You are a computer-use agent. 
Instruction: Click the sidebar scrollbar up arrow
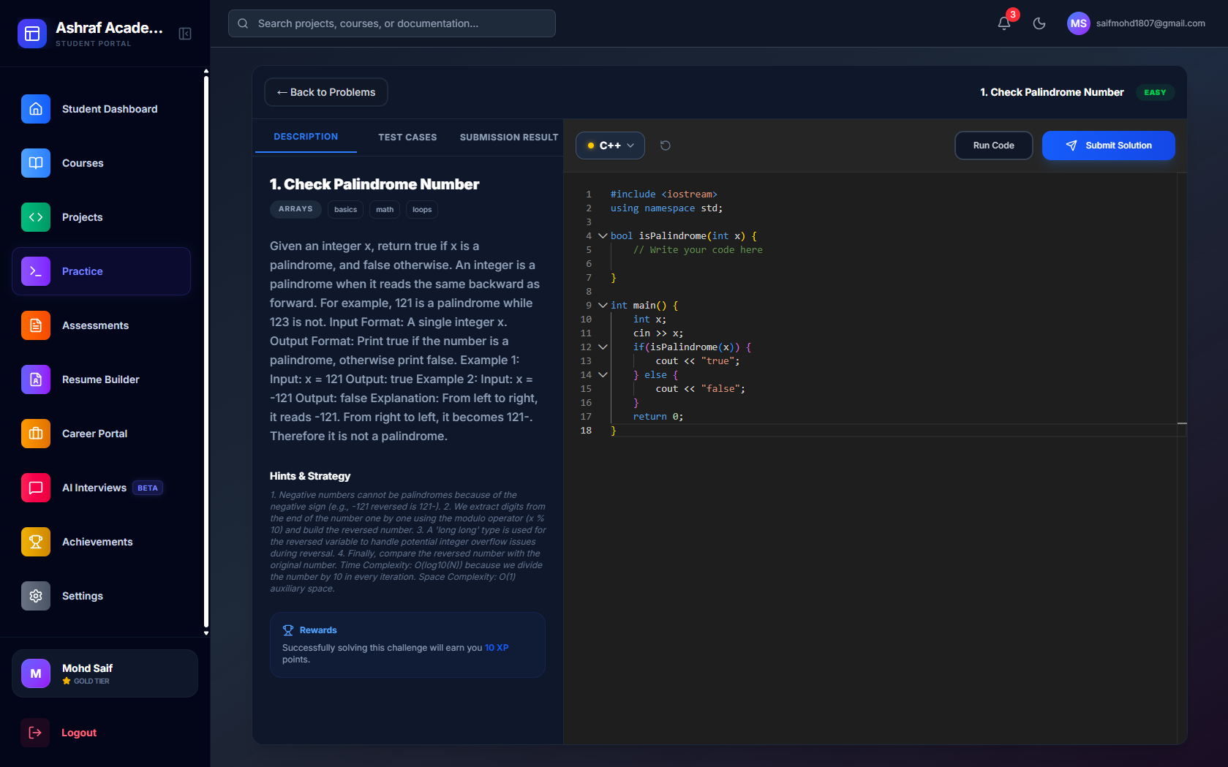[x=206, y=71]
